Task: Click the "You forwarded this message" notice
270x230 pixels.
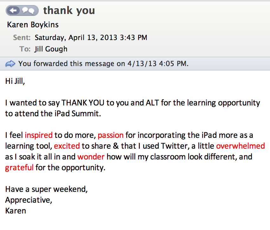Action: (x=103, y=64)
